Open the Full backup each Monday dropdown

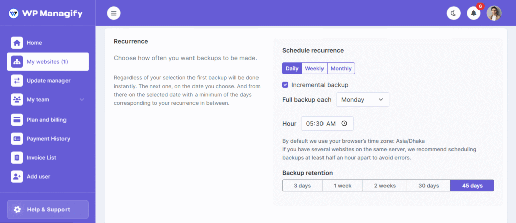click(x=362, y=99)
